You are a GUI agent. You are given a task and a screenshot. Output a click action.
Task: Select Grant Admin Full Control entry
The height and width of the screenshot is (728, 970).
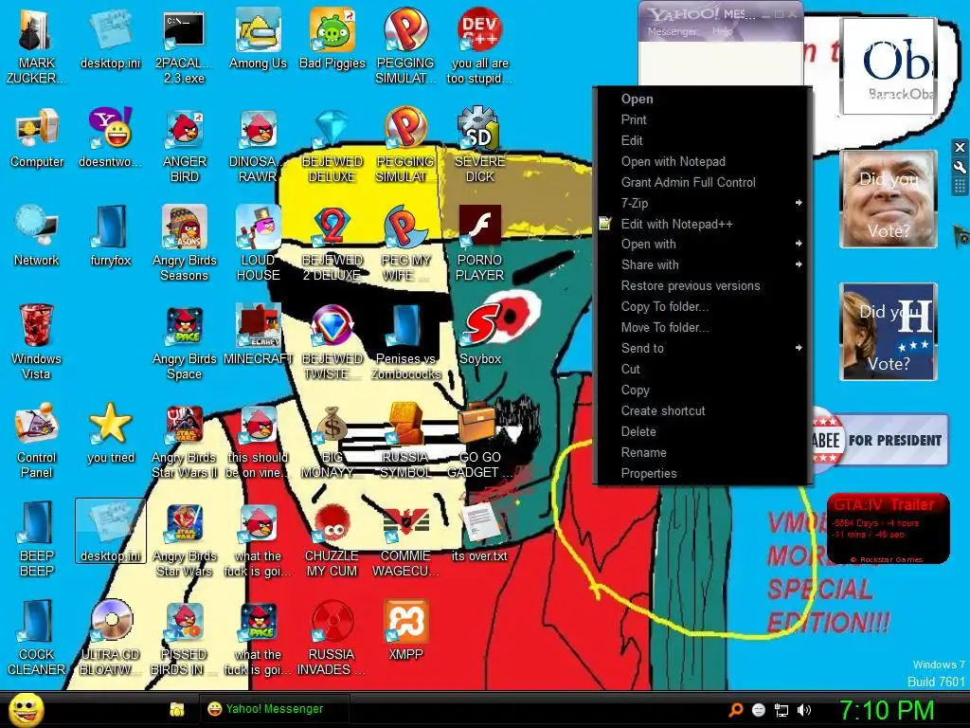702,182
